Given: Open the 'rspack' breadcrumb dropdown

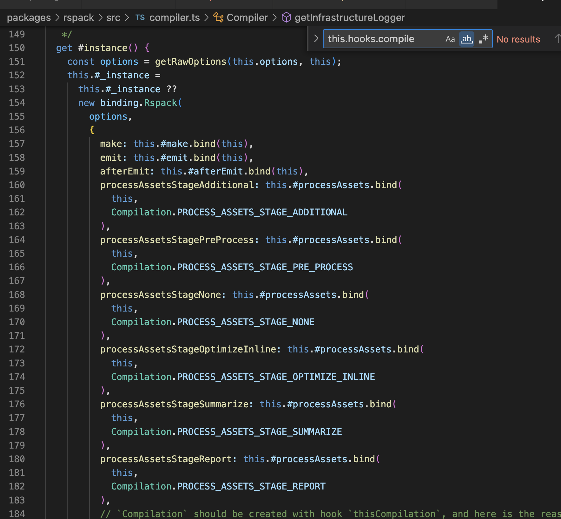Looking at the screenshot, I should click(x=78, y=17).
